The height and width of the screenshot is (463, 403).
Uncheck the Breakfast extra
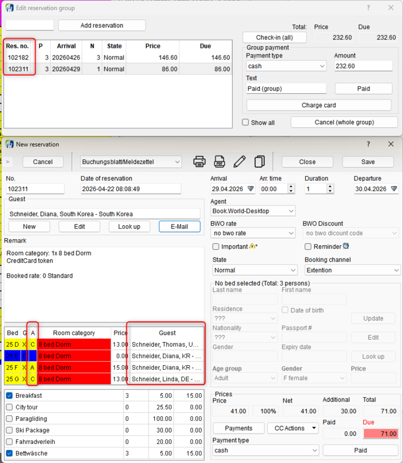pos(9,396)
